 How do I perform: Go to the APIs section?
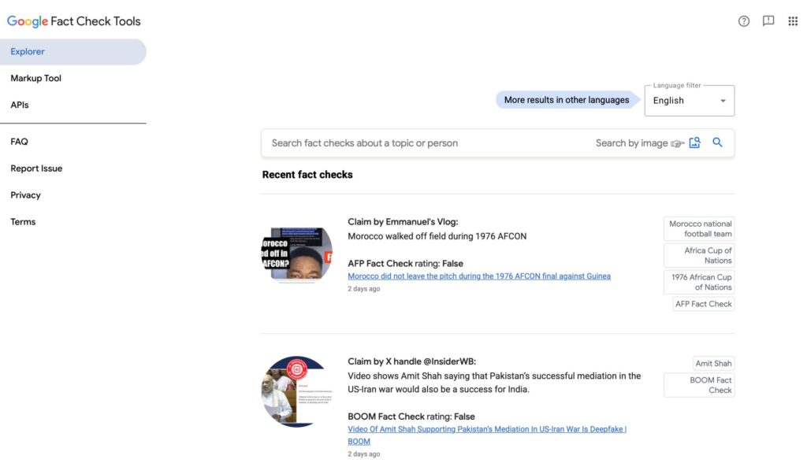20,105
